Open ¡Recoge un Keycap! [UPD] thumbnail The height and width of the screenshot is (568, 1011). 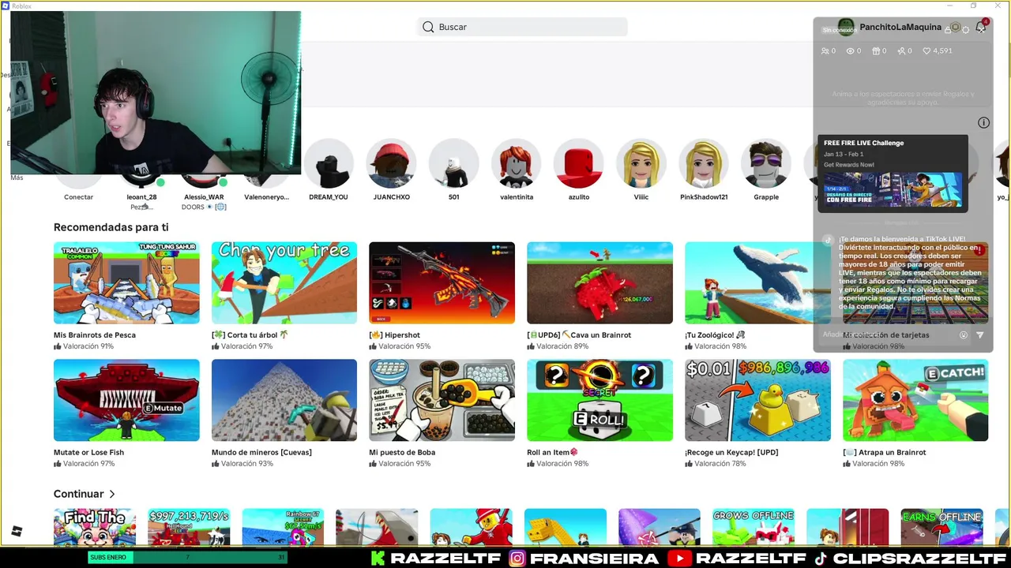pos(757,400)
